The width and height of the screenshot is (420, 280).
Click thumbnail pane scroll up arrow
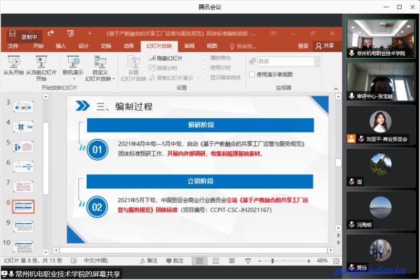pos(46,97)
